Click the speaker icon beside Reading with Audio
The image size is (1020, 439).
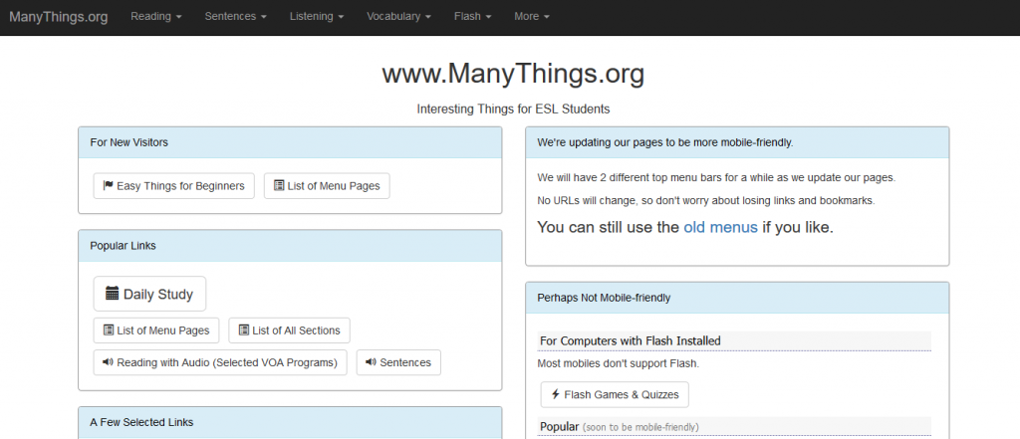point(108,362)
